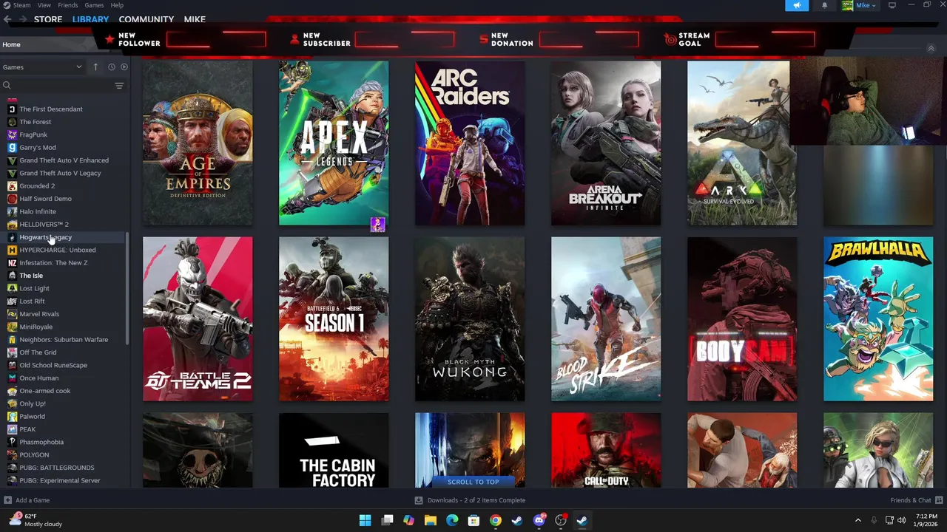947x532 pixels.
Task: Click the sidebar game list scrollbar
Action: pos(128,288)
